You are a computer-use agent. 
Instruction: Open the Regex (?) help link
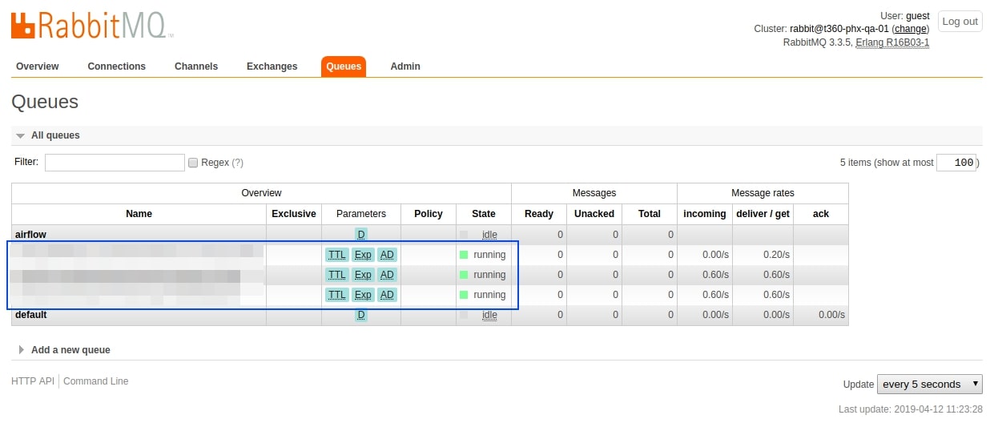(x=237, y=163)
